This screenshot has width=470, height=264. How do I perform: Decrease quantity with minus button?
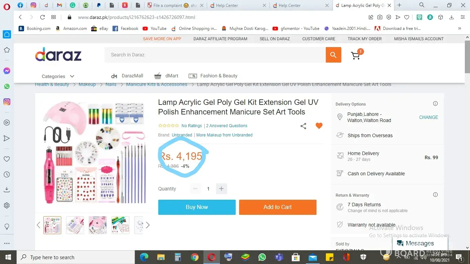(195, 189)
